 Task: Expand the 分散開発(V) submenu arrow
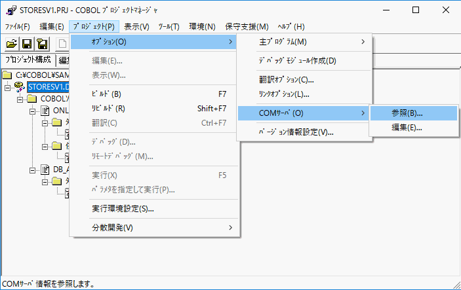tap(231, 227)
